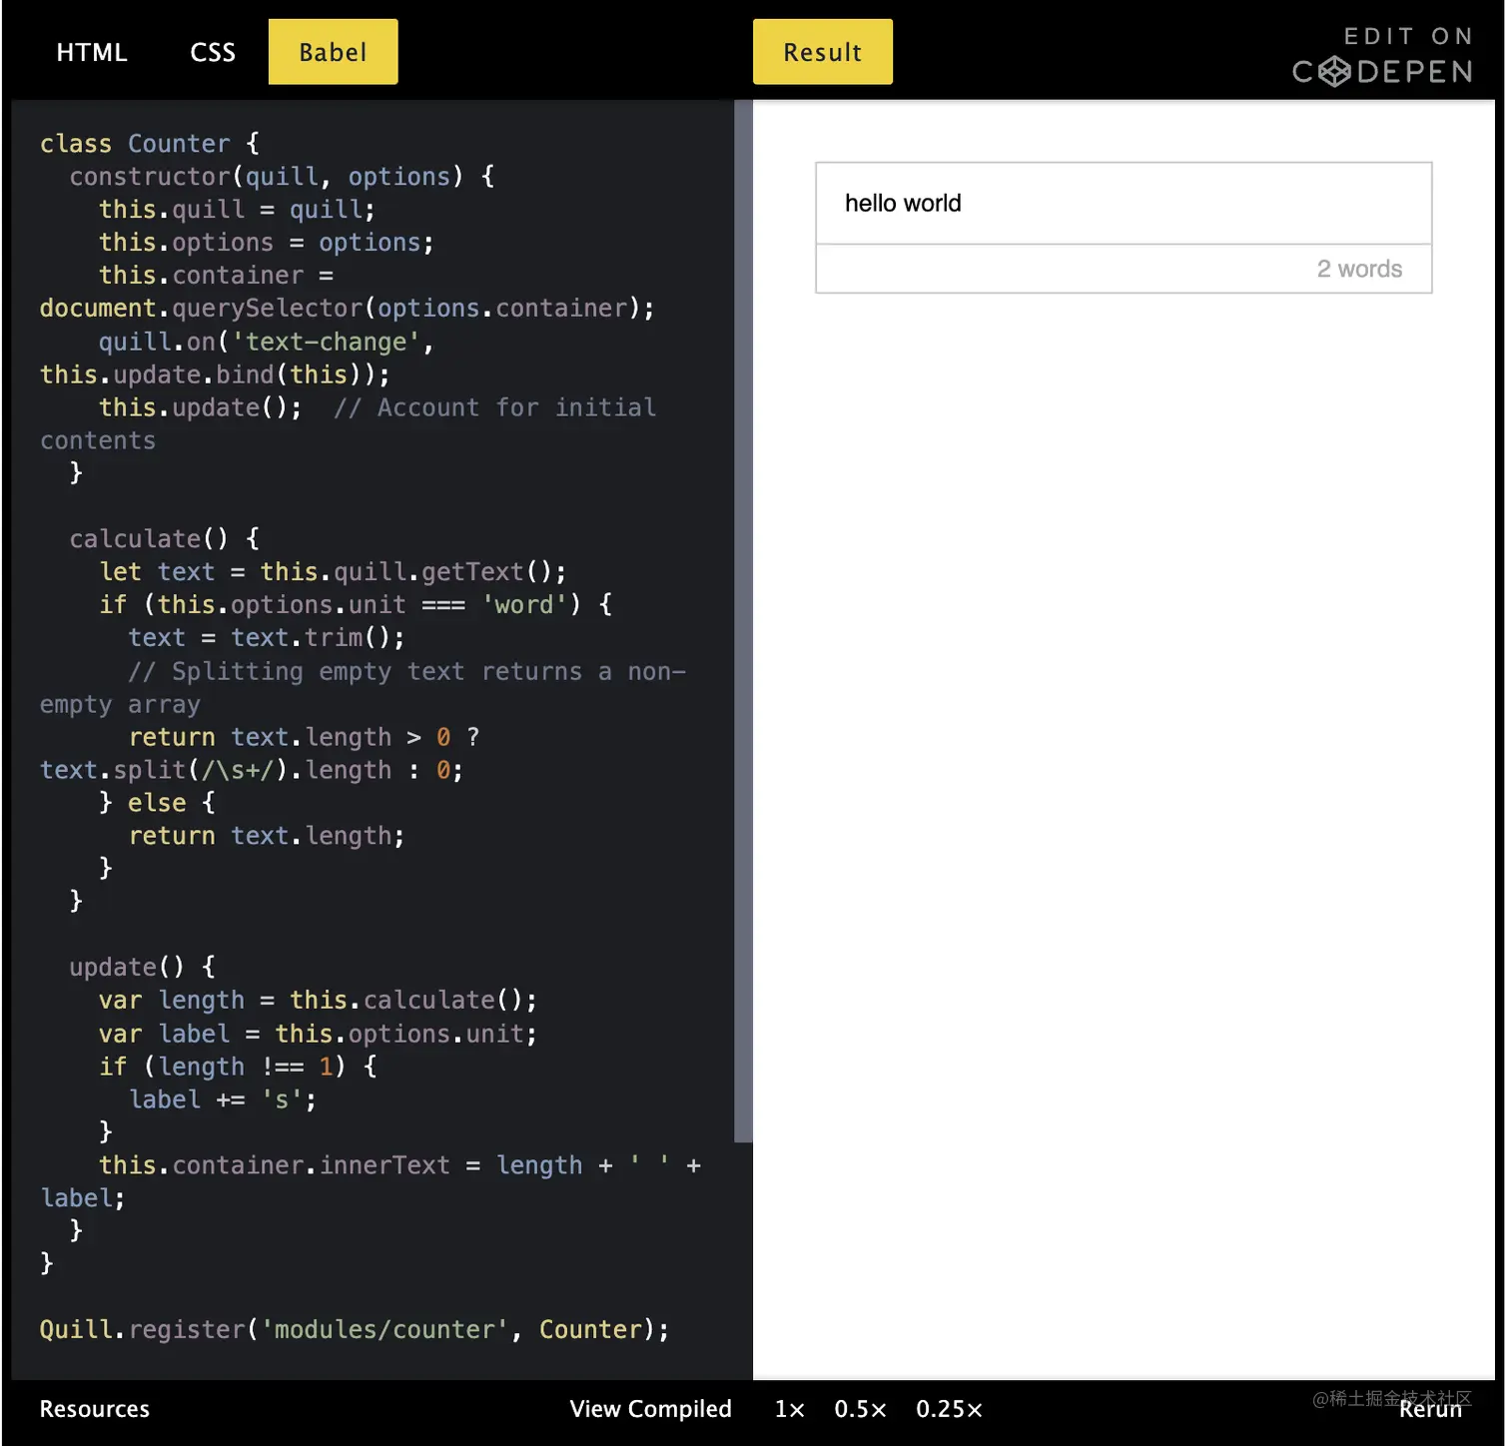Click the "if (this.options.unit === 'word')" line
The height and width of the screenshot is (1446, 1510).
pos(356,605)
